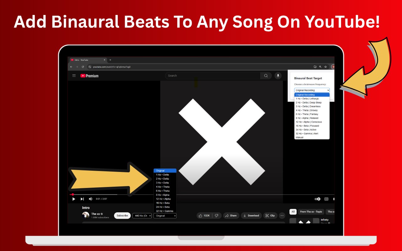Select 16 Hz • Beta in the player list
402x251 pixels.
point(165,203)
